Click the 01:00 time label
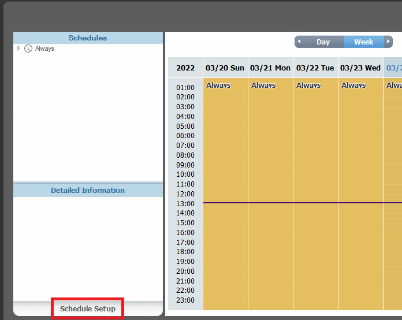This screenshot has width=402, height=320. point(185,87)
